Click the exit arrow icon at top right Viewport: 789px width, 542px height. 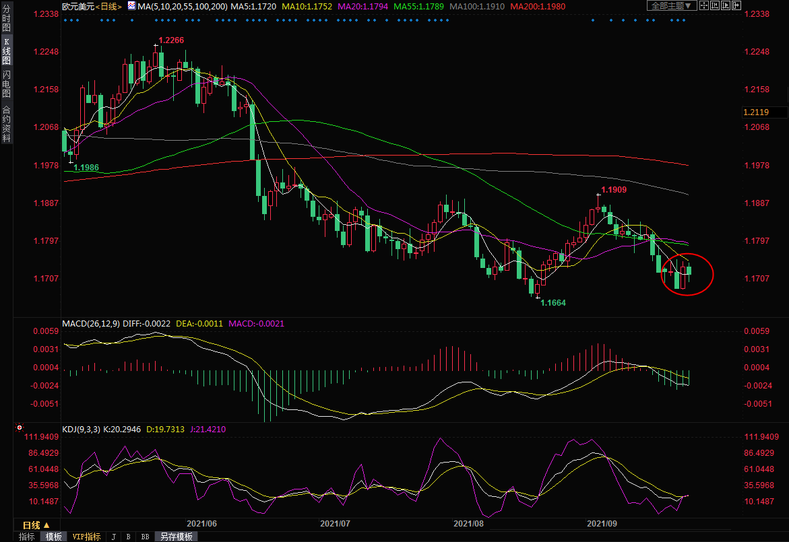click(x=736, y=5)
